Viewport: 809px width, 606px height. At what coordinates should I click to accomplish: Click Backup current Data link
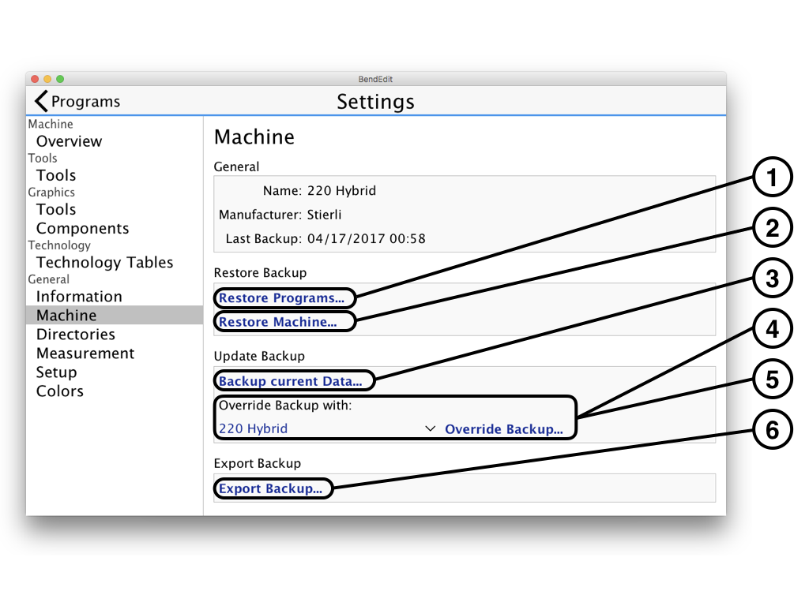[290, 381]
